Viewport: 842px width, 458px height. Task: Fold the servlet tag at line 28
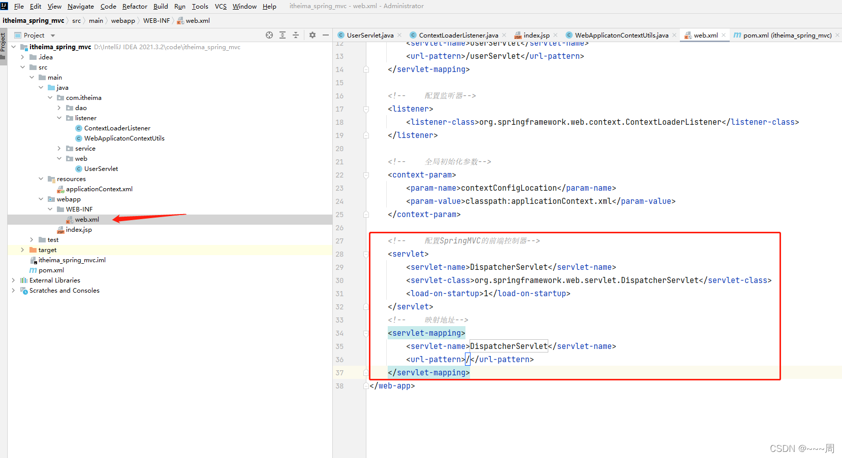[x=366, y=254]
